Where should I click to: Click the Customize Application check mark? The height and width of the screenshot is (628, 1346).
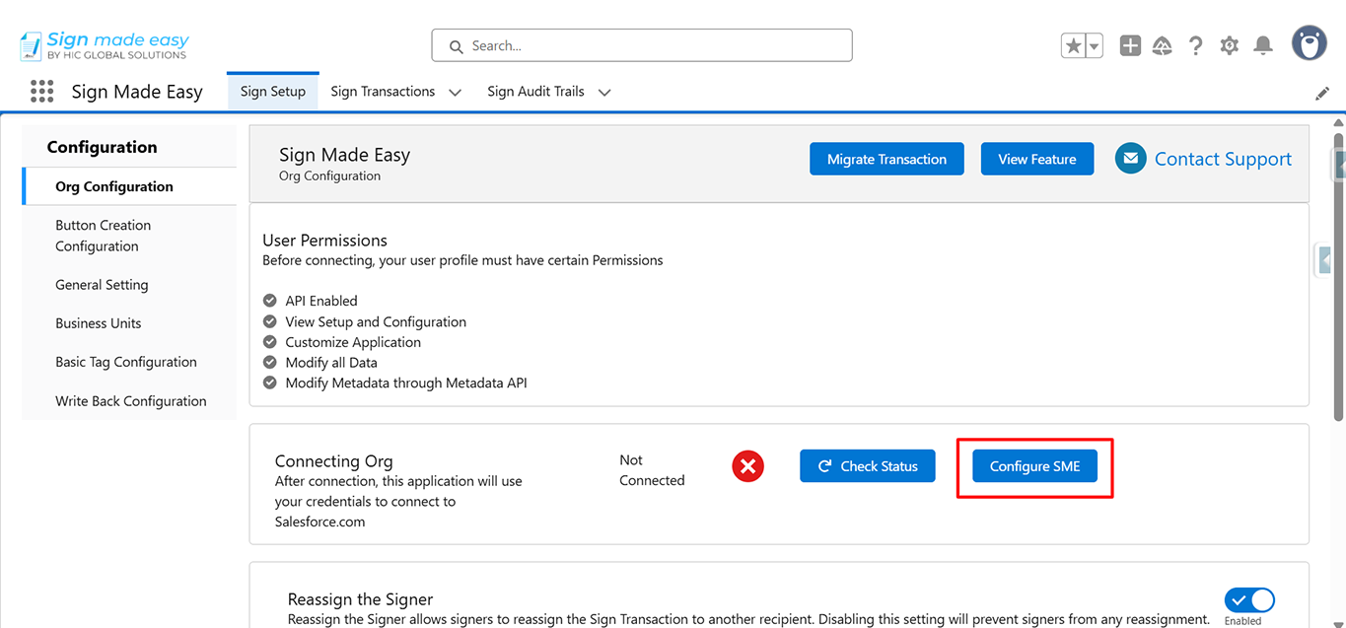click(x=270, y=342)
